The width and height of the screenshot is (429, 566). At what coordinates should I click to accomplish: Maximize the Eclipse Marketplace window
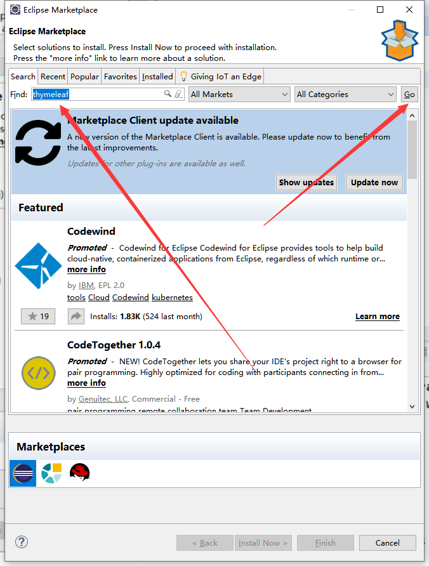[380, 10]
